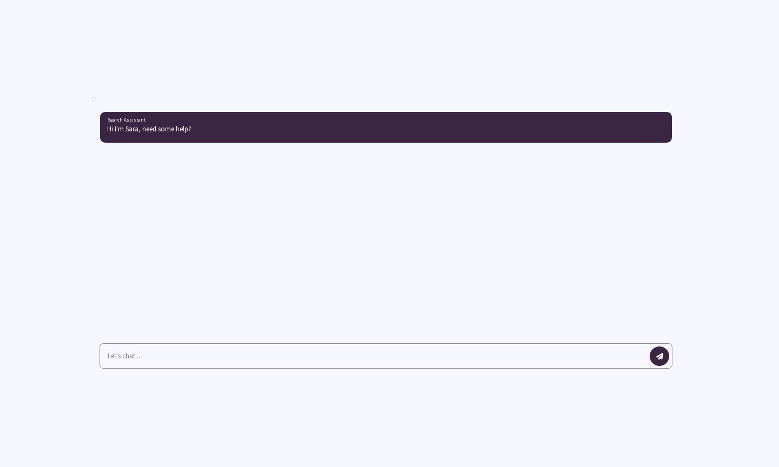Tap the grey refresh chat icon
This screenshot has height=467, width=779.
point(94,99)
